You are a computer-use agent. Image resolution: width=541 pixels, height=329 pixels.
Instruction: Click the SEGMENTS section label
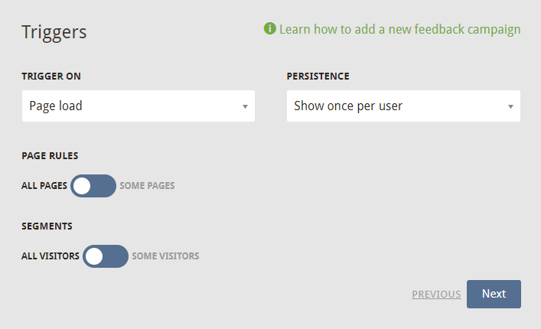[47, 226]
